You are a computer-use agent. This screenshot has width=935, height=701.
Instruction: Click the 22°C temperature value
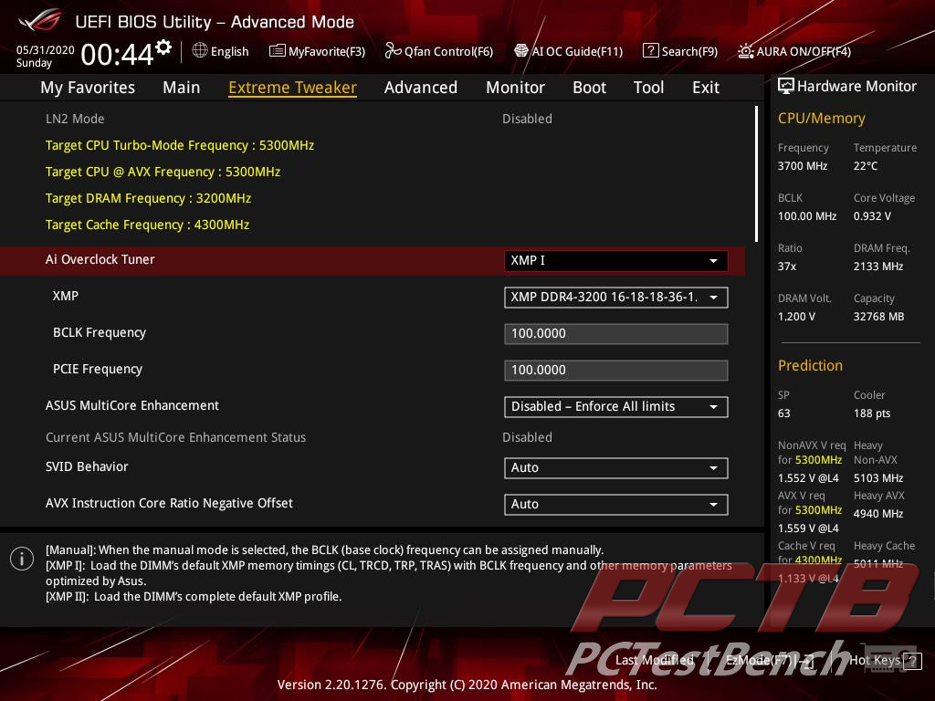(x=866, y=166)
